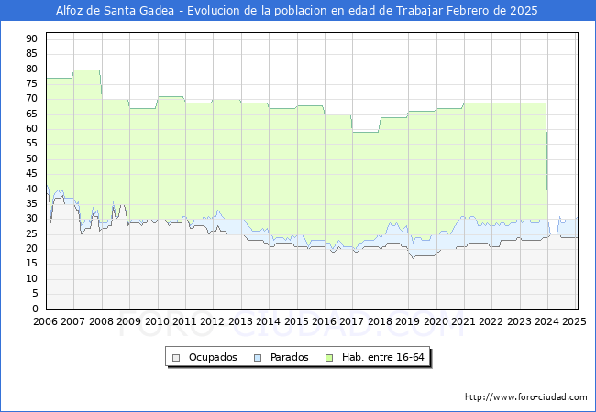
Task: Click the 10 y-axis value label
Action: click(31, 279)
